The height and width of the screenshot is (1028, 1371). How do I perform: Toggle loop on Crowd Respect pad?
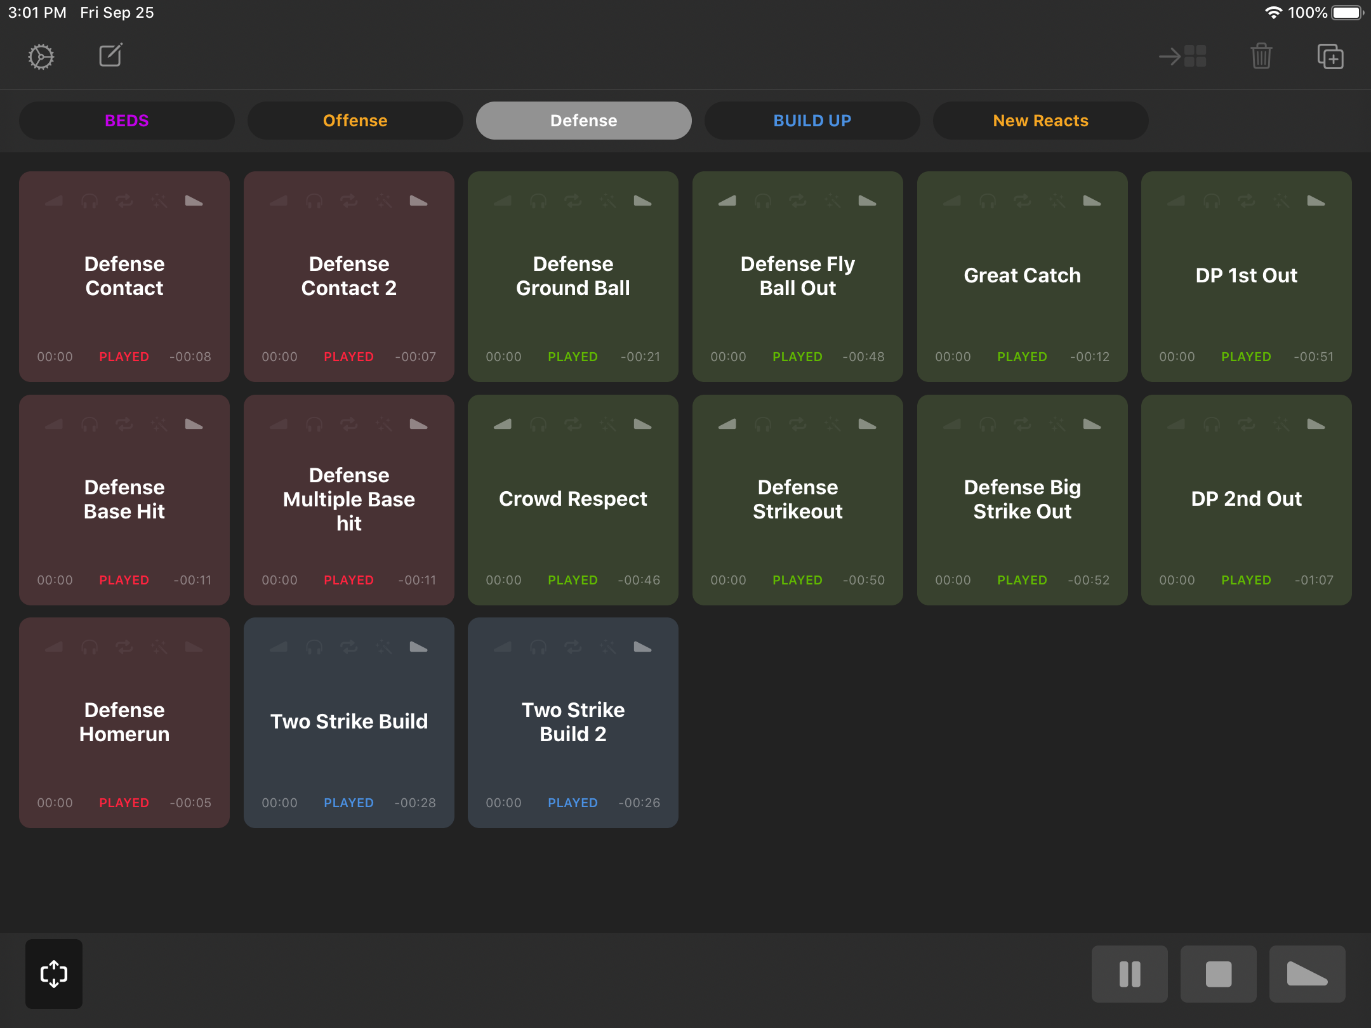pos(573,424)
